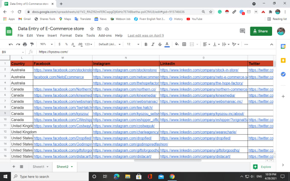Open the Data menu

pos(79,35)
